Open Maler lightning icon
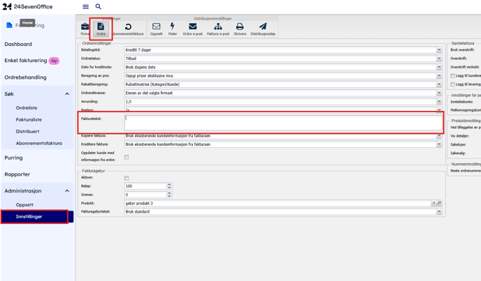 tap(173, 29)
